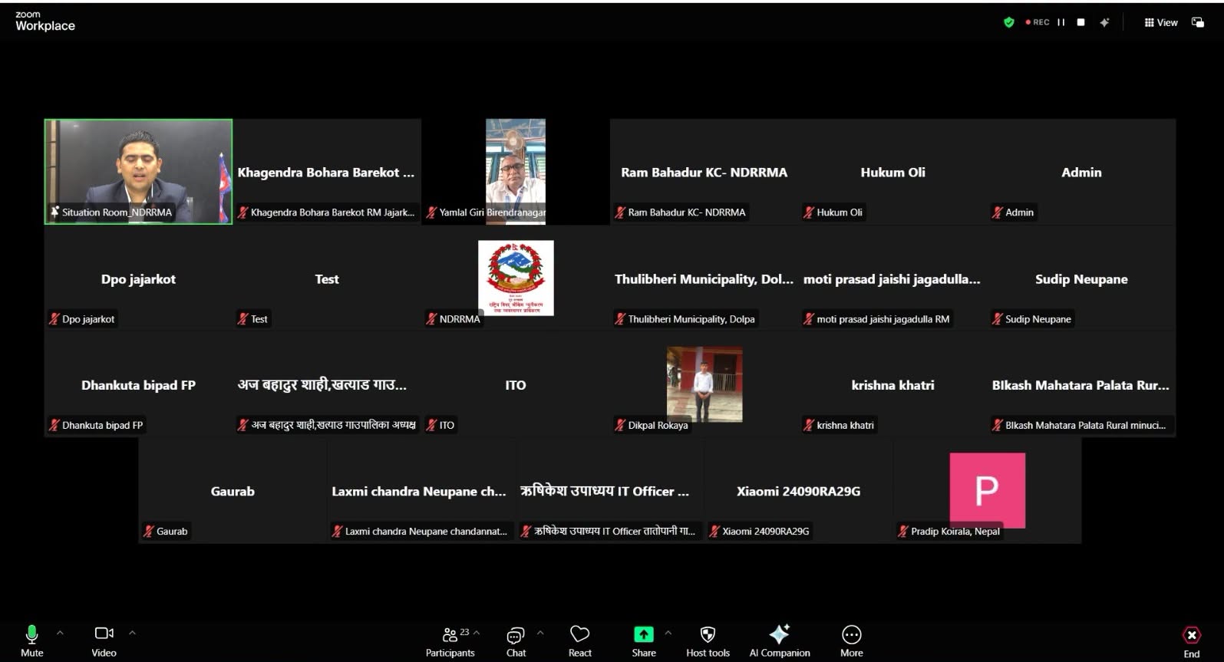The image size is (1224, 662).
Task: Click muted mic icon beside Test label
Action: tap(243, 319)
